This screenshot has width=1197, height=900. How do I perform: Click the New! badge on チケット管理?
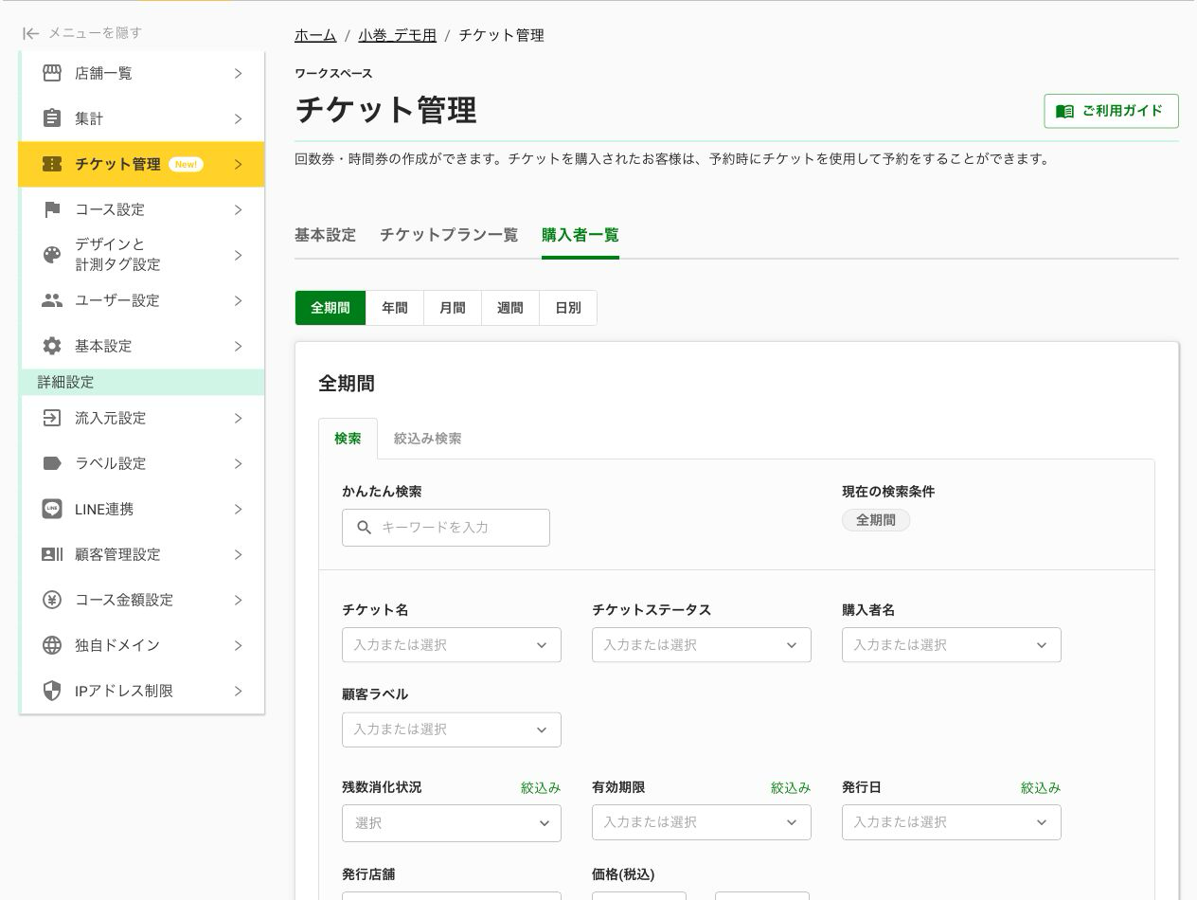click(186, 164)
